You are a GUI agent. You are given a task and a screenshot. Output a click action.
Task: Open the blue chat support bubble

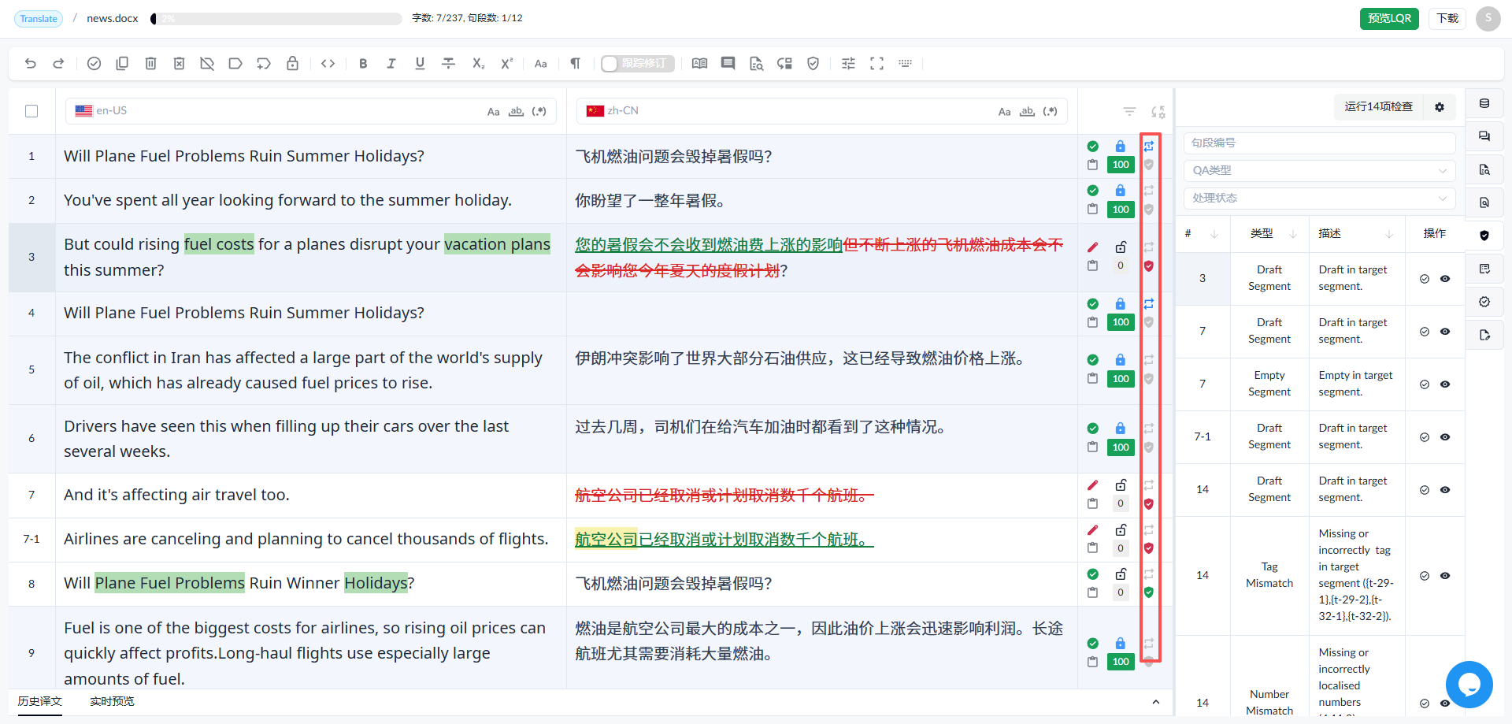[1469, 685]
